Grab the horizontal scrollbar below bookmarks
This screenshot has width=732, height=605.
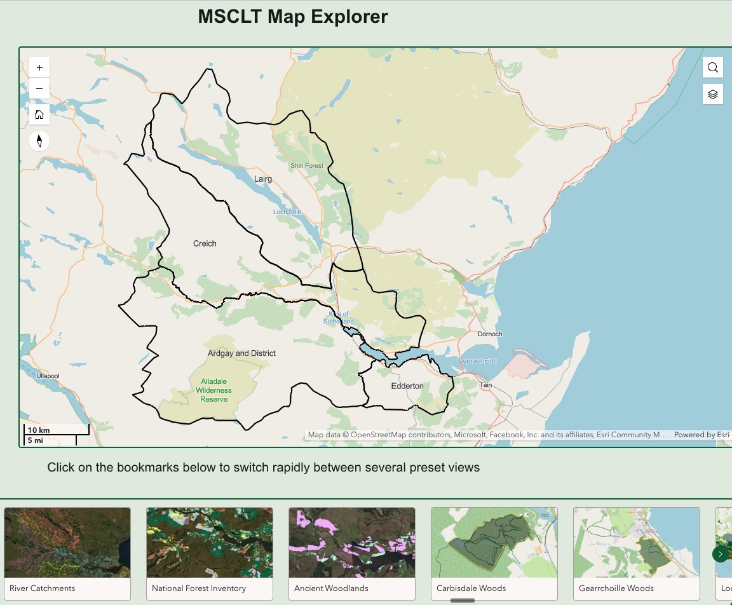click(463, 600)
